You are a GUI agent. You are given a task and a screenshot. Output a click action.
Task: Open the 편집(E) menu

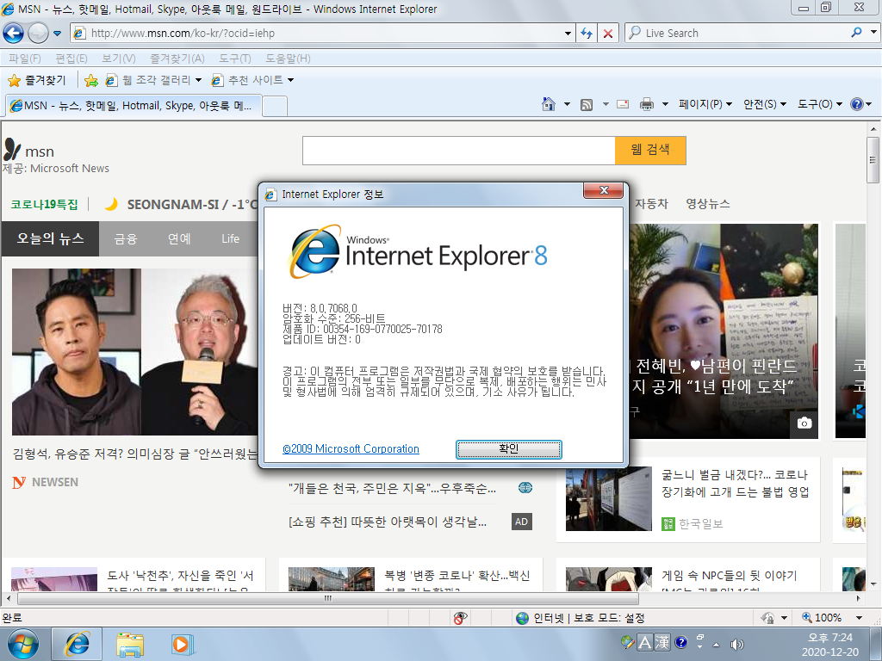[x=71, y=59]
